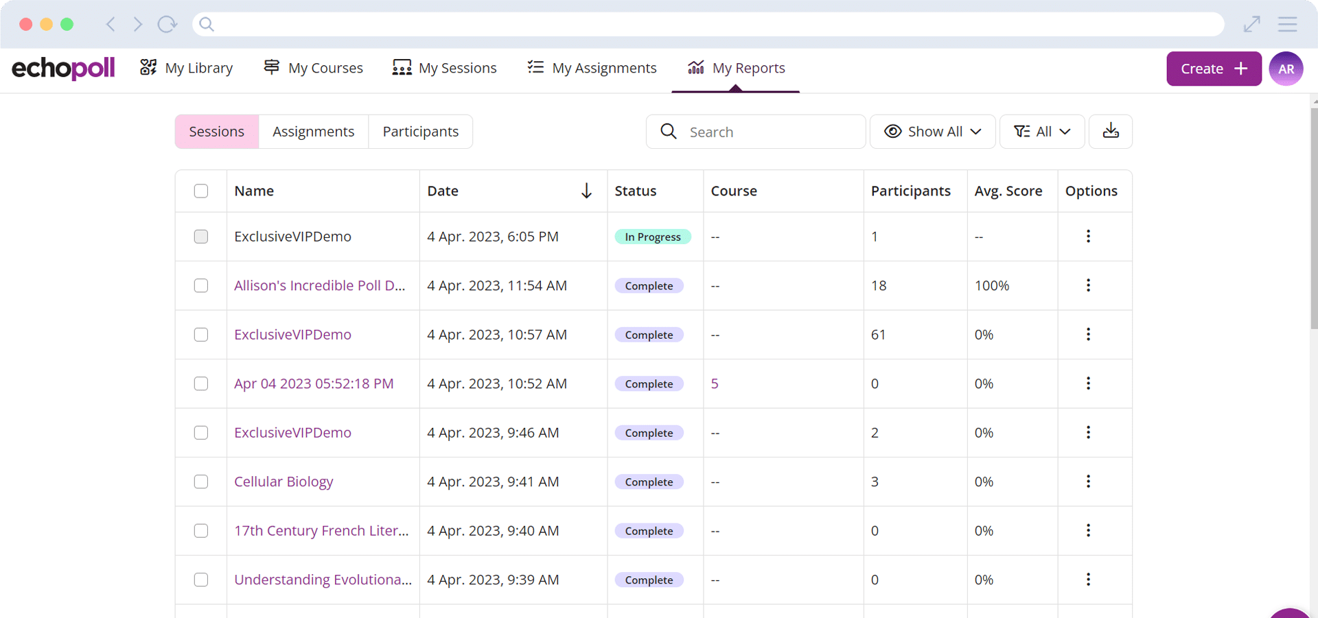
Task: Check the Understanding Evolutiona... row checkbox
Action: [x=201, y=580]
